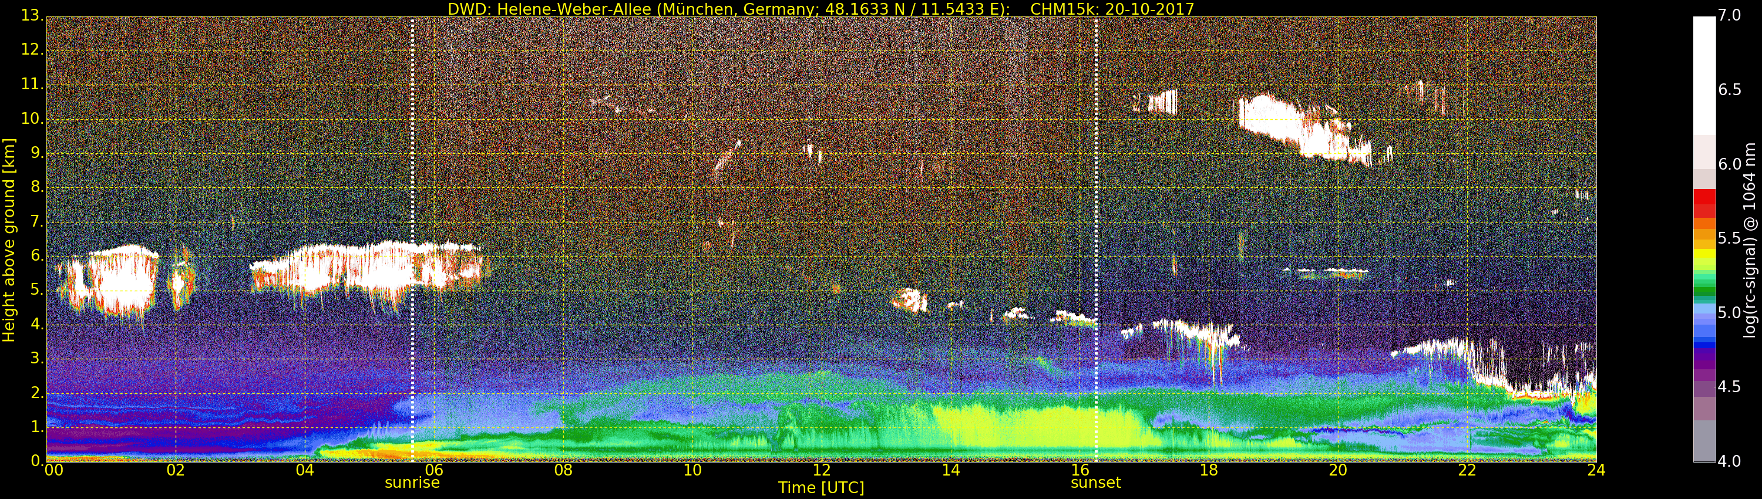Image resolution: width=1762 pixels, height=499 pixels.
Task: Click the time axis tick '18'
Action: click(x=1209, y=470)
